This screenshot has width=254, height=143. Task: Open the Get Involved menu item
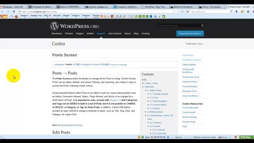(x=115, y=33)
